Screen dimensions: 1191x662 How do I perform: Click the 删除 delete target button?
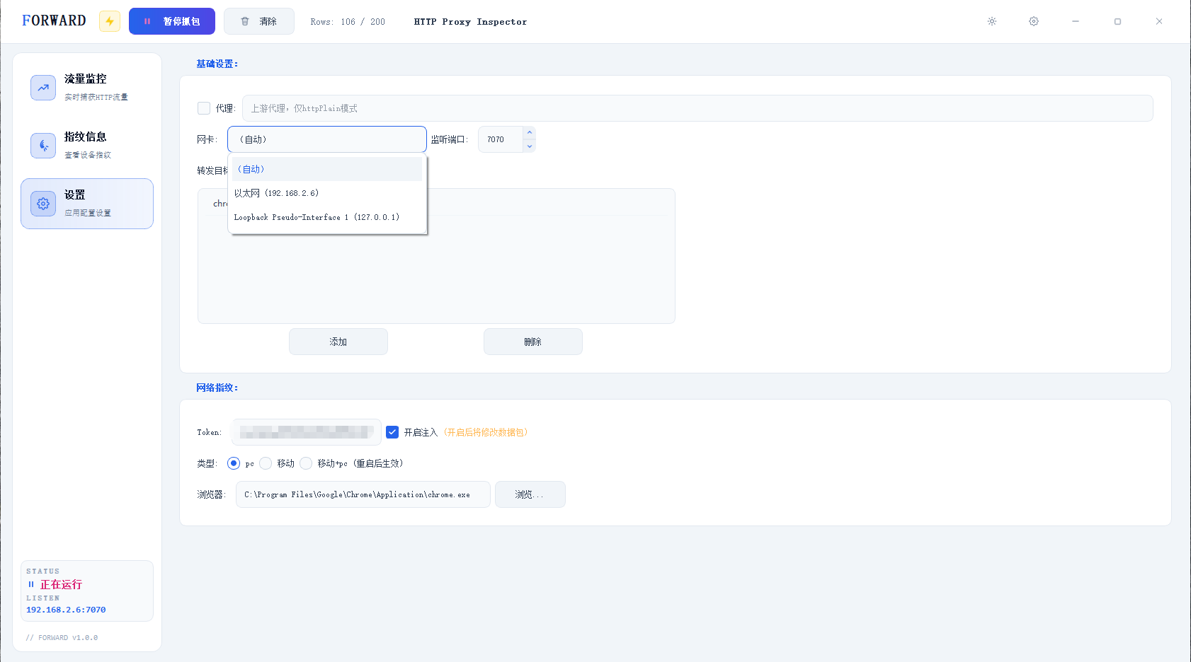pos(533,342)
